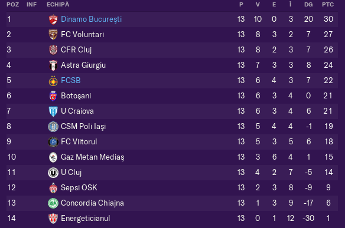Sort standings by the ECHIPĂ header
The width and height of the screenshot is (345, 228).
58,4
